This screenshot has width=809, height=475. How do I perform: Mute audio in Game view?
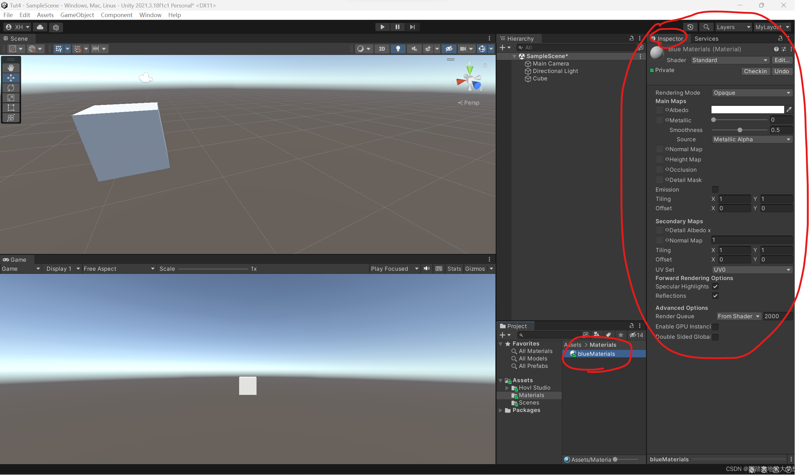click(426, 269)
